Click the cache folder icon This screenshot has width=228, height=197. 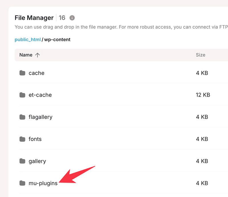pos(23,73)
